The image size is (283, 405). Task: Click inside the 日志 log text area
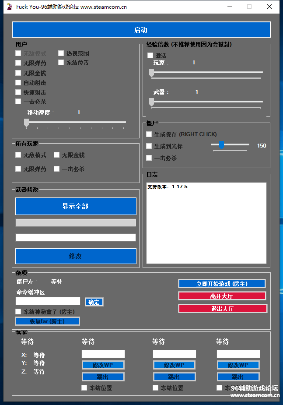(x=206, y=223)
